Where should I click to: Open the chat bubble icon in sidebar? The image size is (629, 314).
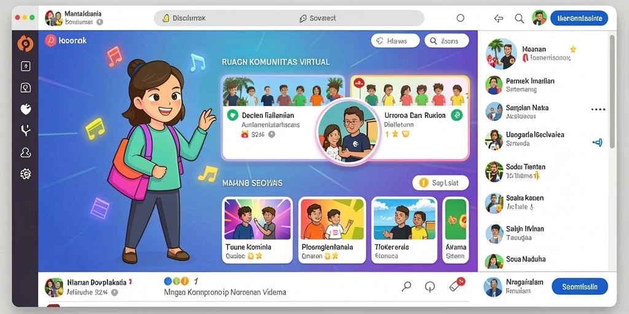(25, 88)
